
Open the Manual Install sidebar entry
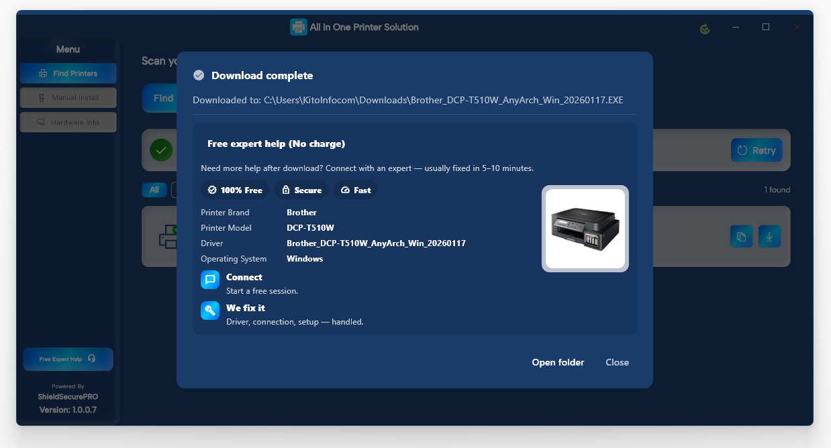click(68, 97)
